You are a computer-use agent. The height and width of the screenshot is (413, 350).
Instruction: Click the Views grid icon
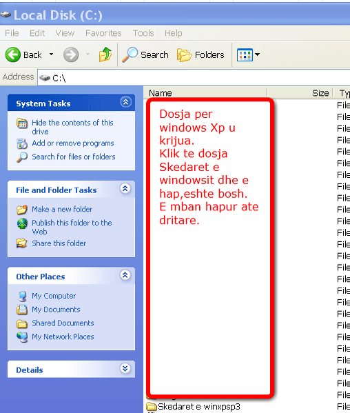coord(245,54)
